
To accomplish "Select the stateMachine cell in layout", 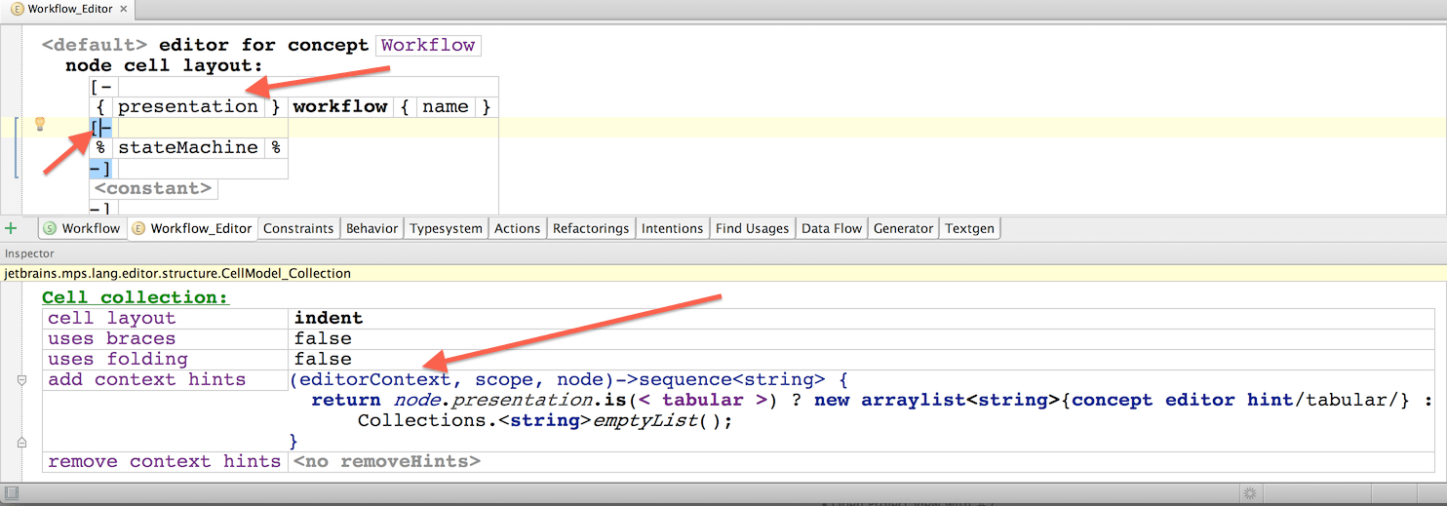I will (188, 147).
